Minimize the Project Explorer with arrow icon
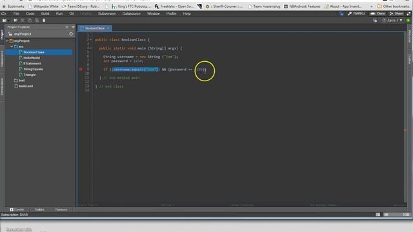Viewport: 413px width, 232px height. 73,27
